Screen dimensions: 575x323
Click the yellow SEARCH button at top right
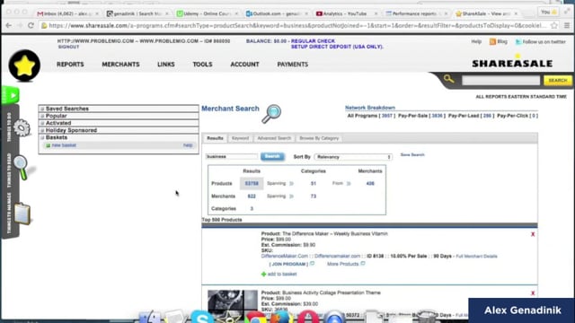click(557, 80)
